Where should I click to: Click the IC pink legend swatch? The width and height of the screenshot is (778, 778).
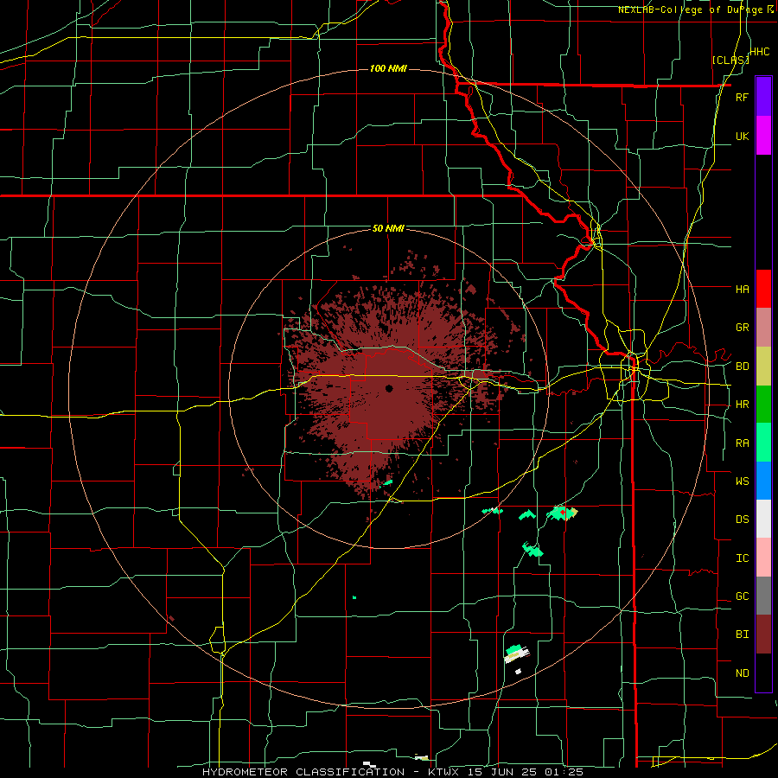(x=763, y=558)
